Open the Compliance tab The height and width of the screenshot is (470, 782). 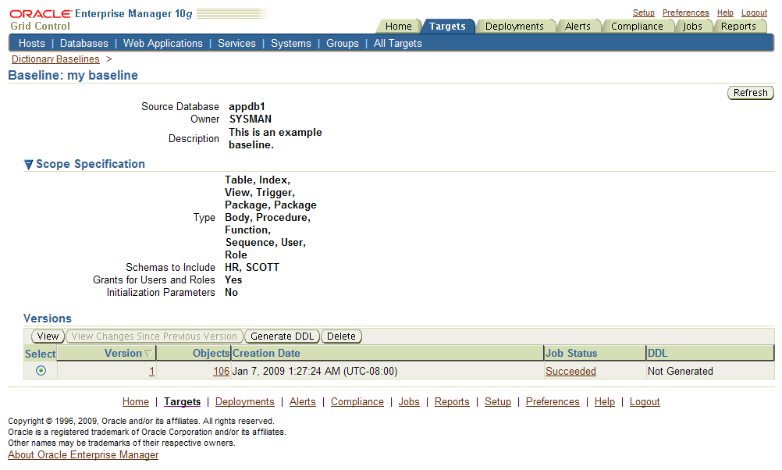637,27
